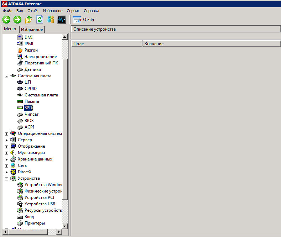Click the Память memory module icon

20,101
